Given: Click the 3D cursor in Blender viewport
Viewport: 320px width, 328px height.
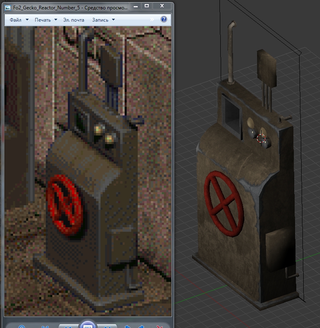Looking at the screenshot, I should (261, 138).
